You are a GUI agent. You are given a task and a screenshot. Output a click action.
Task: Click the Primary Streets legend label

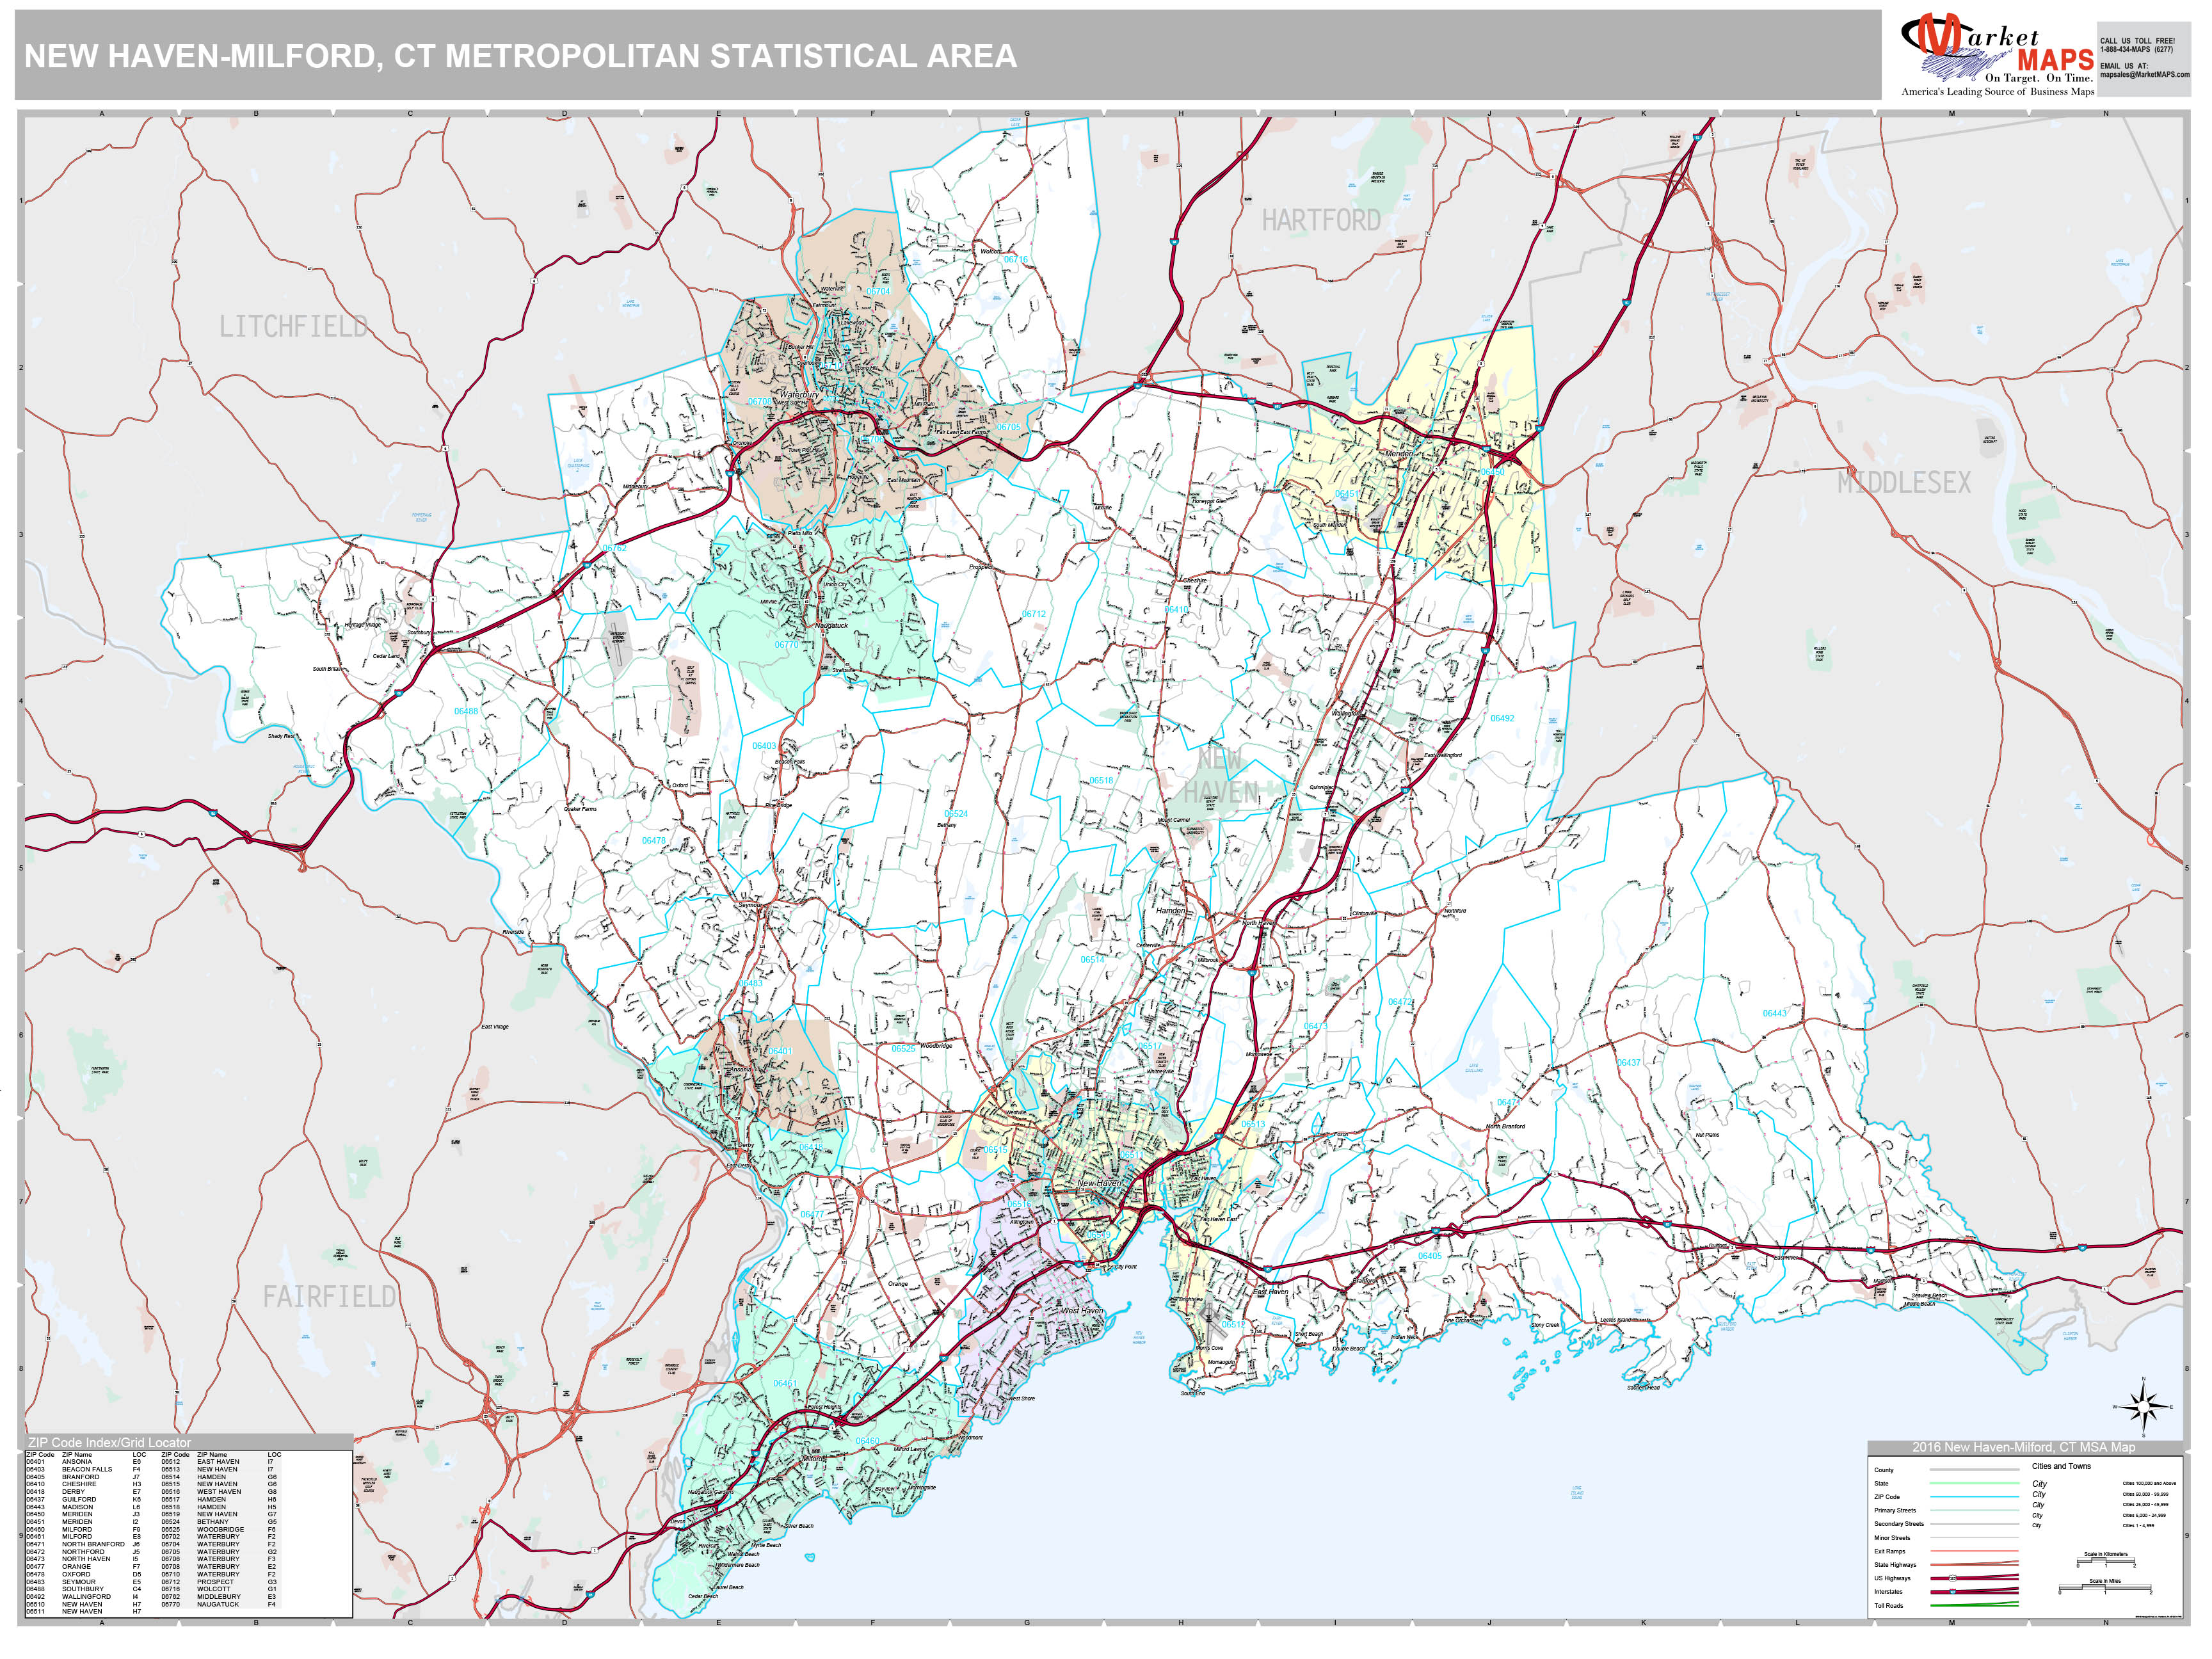[1895, 1510]
